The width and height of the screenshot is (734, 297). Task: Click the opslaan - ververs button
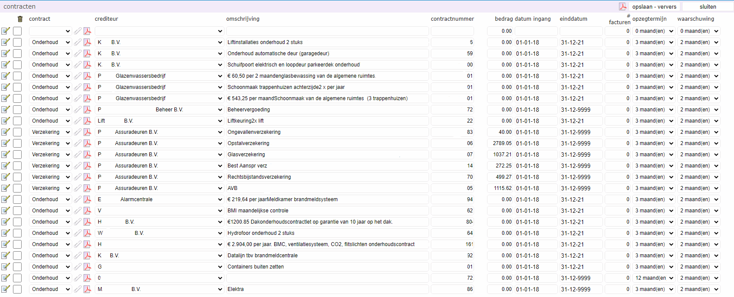point(654,6)
